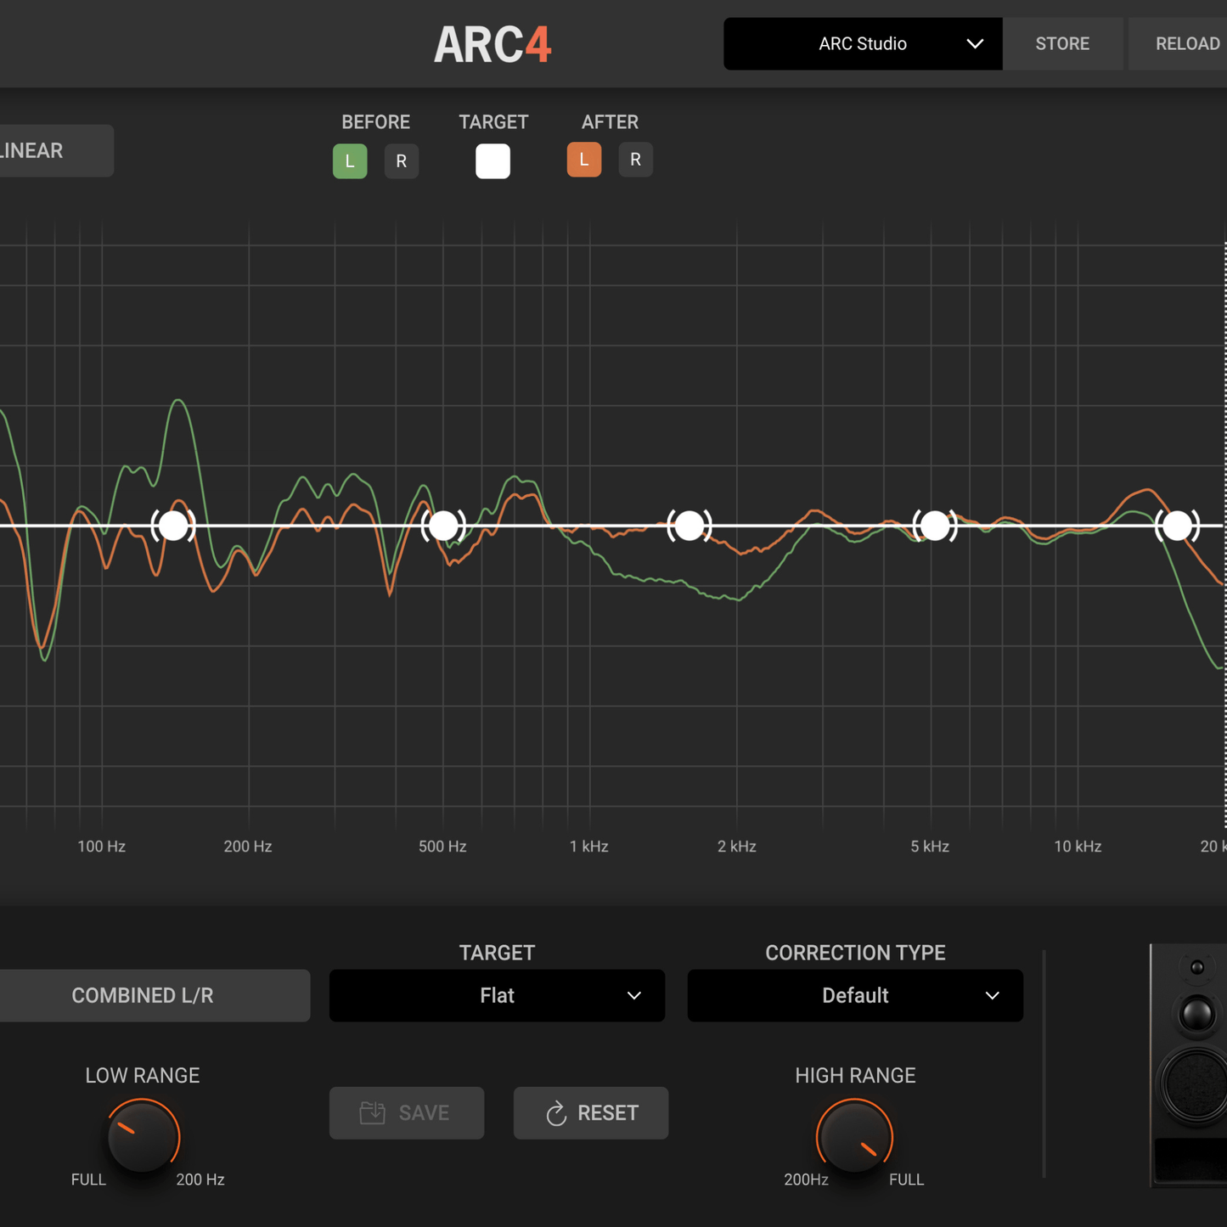The width and height of the screenshot is (1227, 1227).
Task: Select the target node between 10 and 20 kHz
Action: point(1177,526)
